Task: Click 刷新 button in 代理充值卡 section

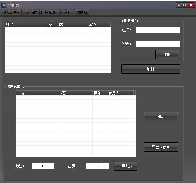Action: pos(161,116)
